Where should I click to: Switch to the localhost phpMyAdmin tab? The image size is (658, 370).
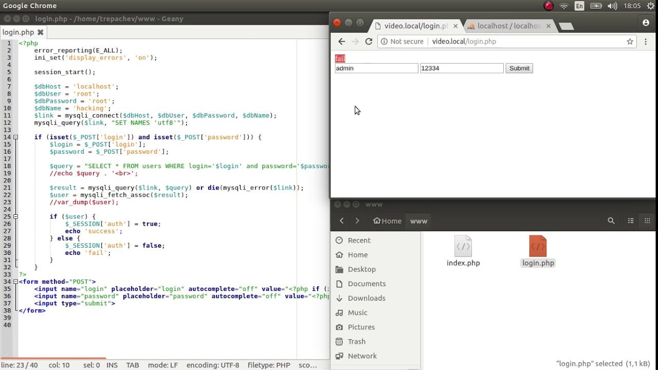coord(508,26)
